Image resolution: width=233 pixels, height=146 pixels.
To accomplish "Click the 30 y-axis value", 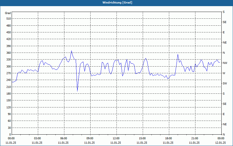I will coord(9,128).
